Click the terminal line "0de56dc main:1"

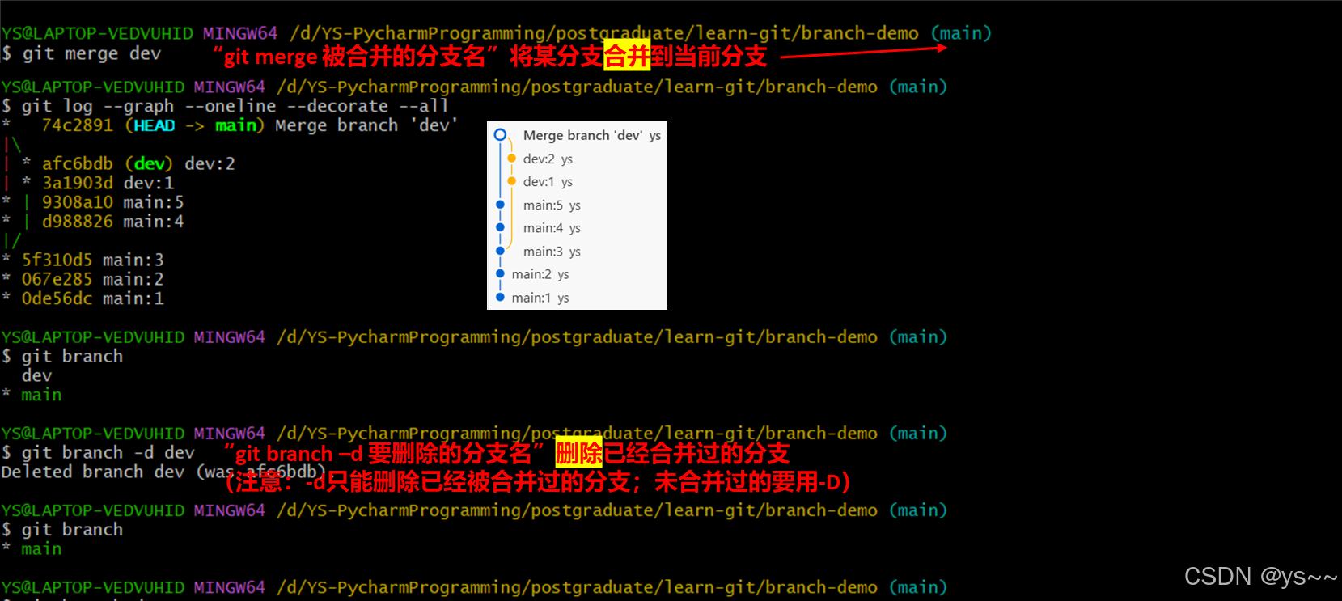(x=93, y=298)
